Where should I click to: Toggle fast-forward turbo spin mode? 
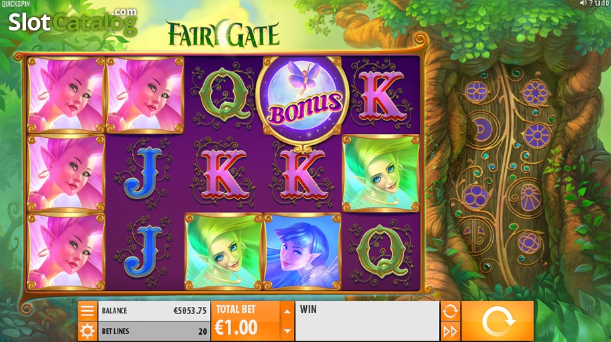tap(450, 331)
